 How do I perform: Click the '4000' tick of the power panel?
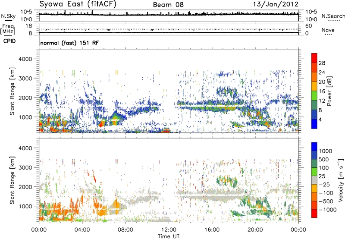(25, 59)
